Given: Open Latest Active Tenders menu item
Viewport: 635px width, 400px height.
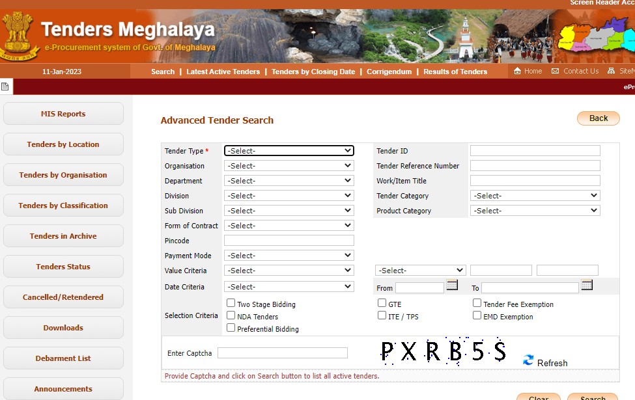Looking at the screenshot, I should pos(223,72).
